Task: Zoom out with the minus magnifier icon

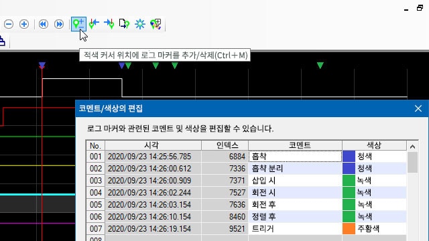Action: (9, 24)
